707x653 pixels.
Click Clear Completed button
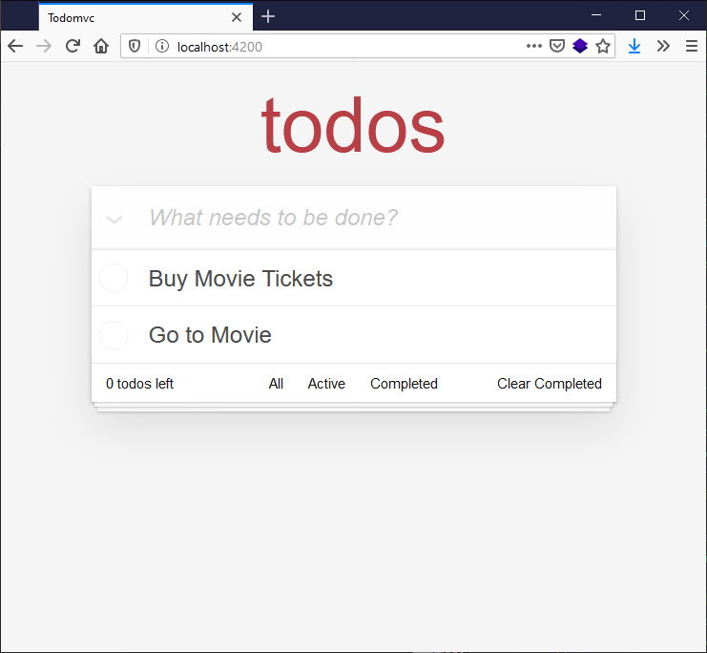[550, 384]
